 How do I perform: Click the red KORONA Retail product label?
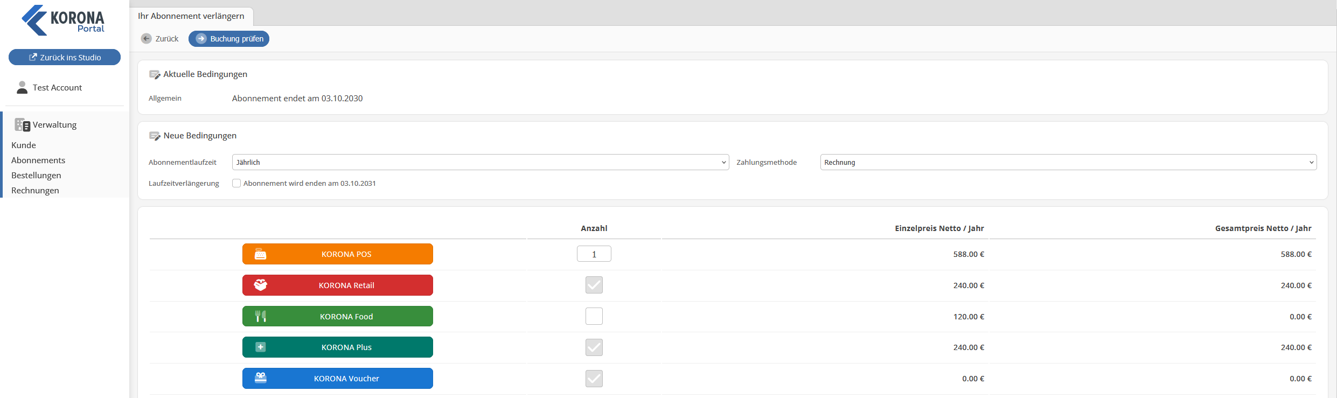pyautogui.click(x=338, y=285)
